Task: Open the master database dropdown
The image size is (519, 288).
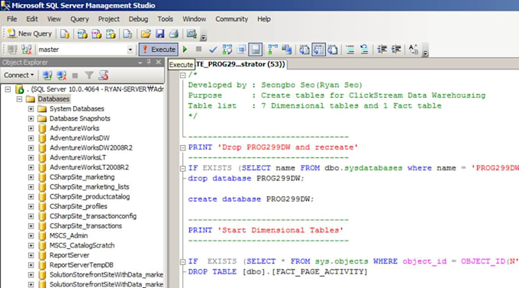Action: click(x=130, y=50)
